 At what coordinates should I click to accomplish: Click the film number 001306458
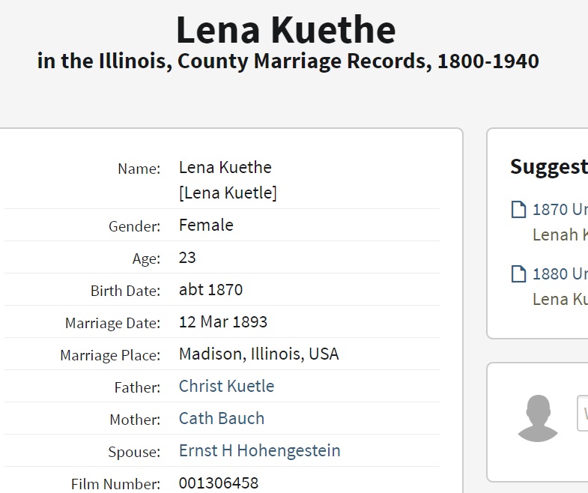[x=218, y=483]
